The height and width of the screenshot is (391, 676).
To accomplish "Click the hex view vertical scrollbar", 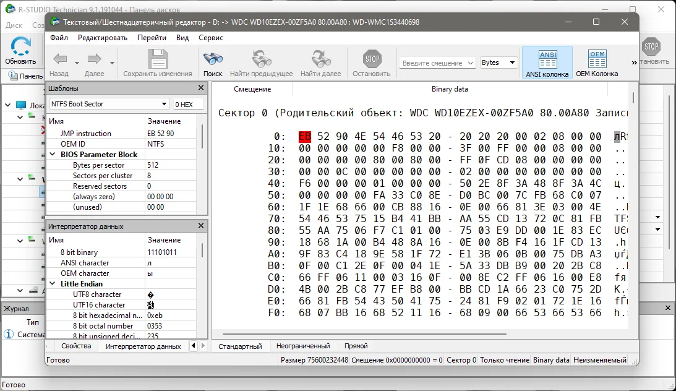I will [x=633, y=97].
